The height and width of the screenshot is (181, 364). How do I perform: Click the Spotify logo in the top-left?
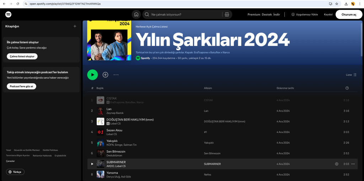[x=9, y=15]
